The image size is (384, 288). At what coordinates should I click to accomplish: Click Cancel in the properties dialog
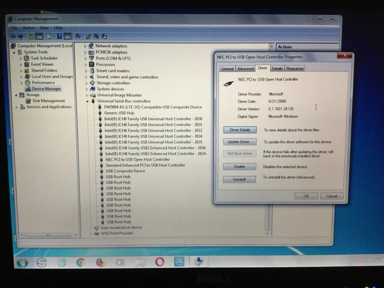tap(332, 196)
